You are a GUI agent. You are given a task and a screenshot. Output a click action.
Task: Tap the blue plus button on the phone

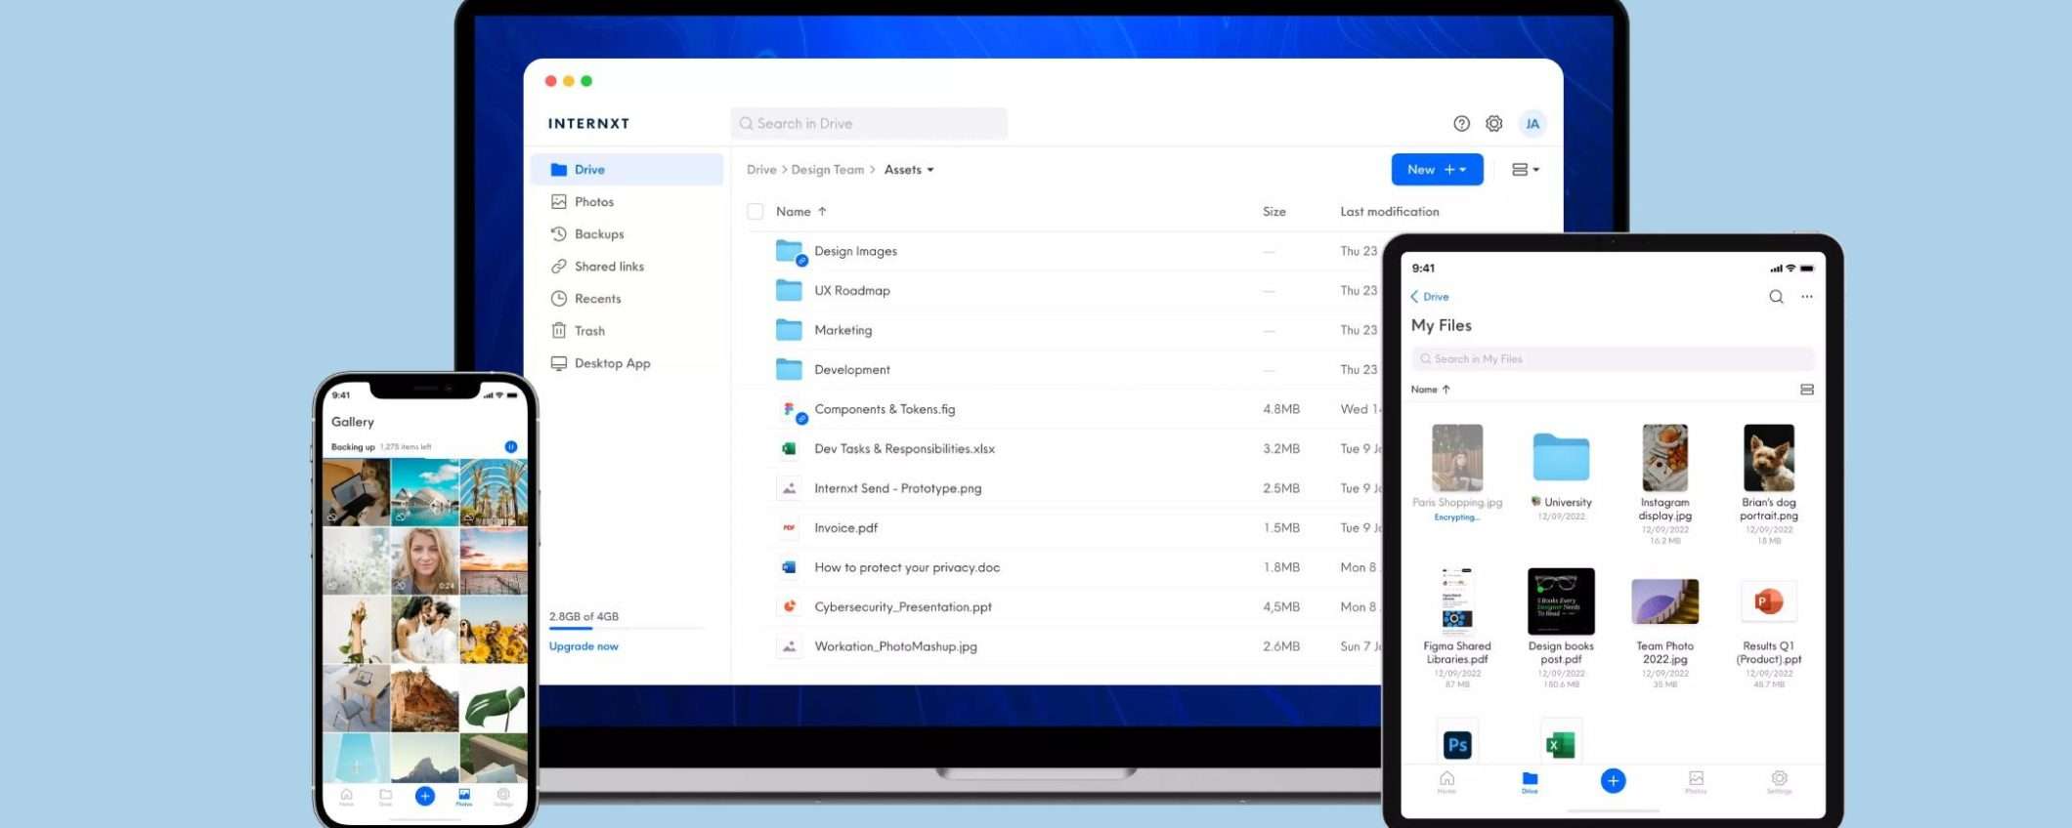(x=425, y=796)
